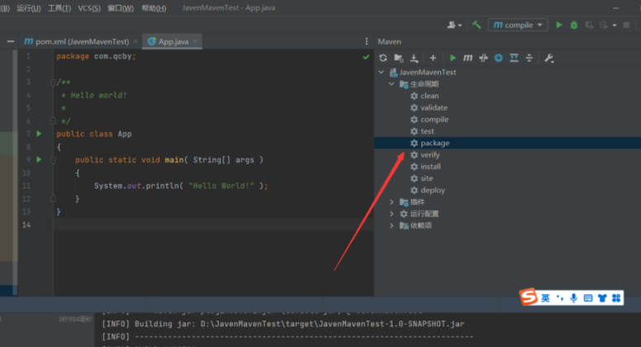This screenshot has height=347, width=641.
Task: Open the 运行(U) menu
Action: pos(29,8)
